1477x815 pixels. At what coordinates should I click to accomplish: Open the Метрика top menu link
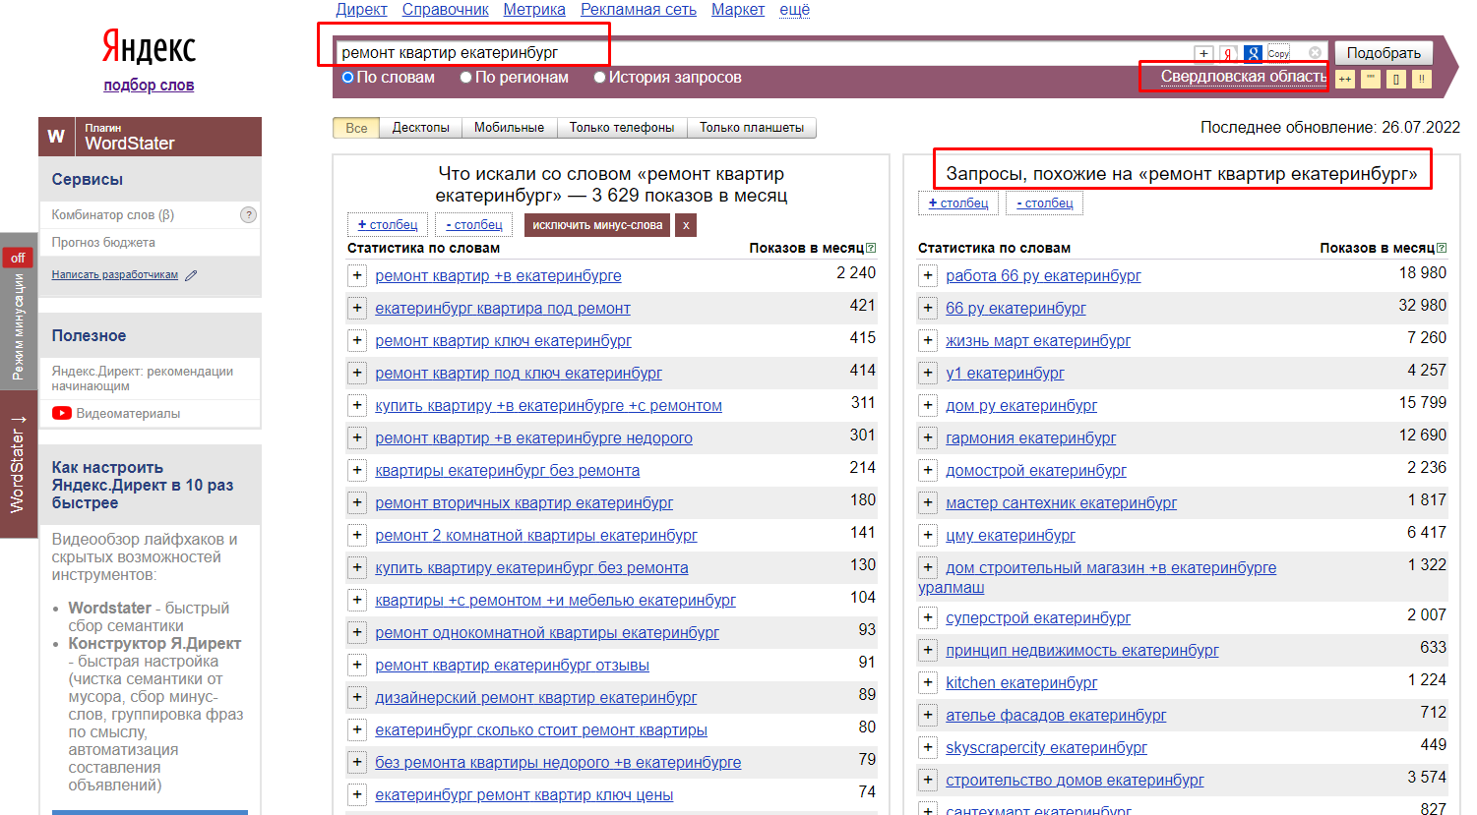(534, 10)
